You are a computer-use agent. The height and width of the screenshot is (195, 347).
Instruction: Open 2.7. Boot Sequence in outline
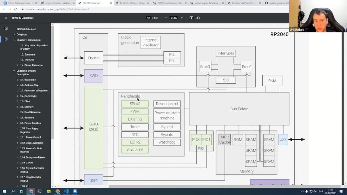(30, 112)
